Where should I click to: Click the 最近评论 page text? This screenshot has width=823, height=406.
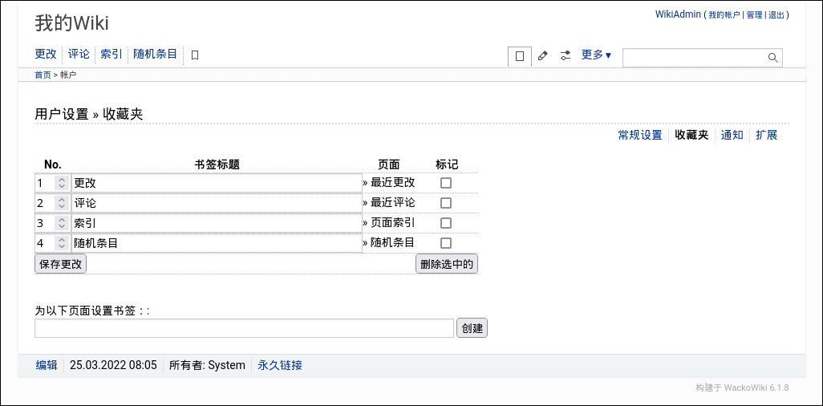(392, 202)
